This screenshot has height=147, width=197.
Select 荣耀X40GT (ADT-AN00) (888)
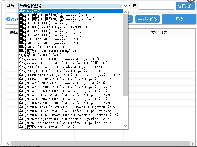[x=71, y=47]
